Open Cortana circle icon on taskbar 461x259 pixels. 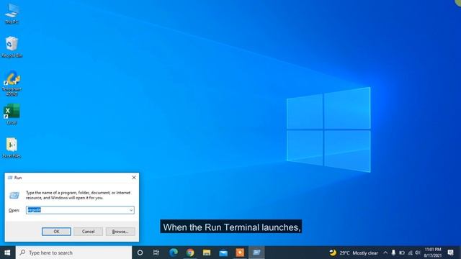point(140,253)
